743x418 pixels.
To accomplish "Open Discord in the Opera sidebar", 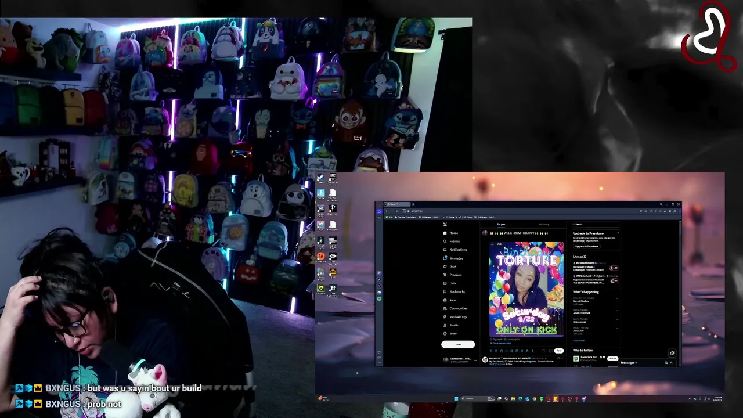I will click(x=379, y=292).
